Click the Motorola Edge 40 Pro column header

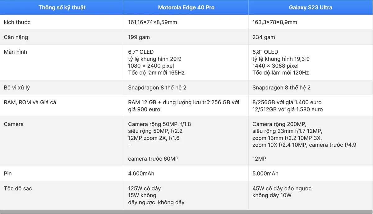(186, 7)
